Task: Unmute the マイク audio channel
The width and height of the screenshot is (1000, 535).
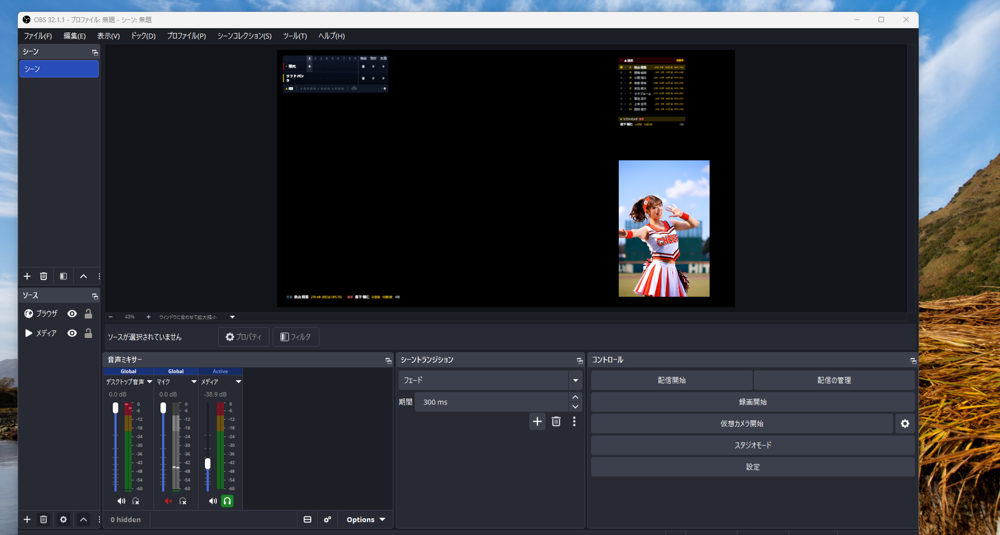Action: (x=168, y=501)
